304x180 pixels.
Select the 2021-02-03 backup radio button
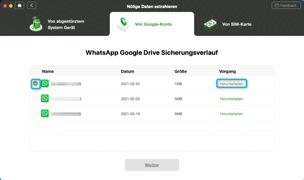[35, 99]
